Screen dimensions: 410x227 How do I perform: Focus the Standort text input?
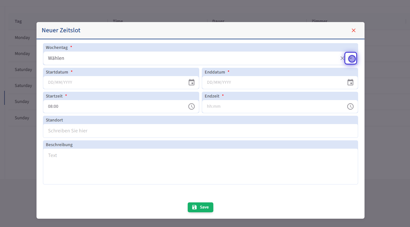click(x=200, y=131)
